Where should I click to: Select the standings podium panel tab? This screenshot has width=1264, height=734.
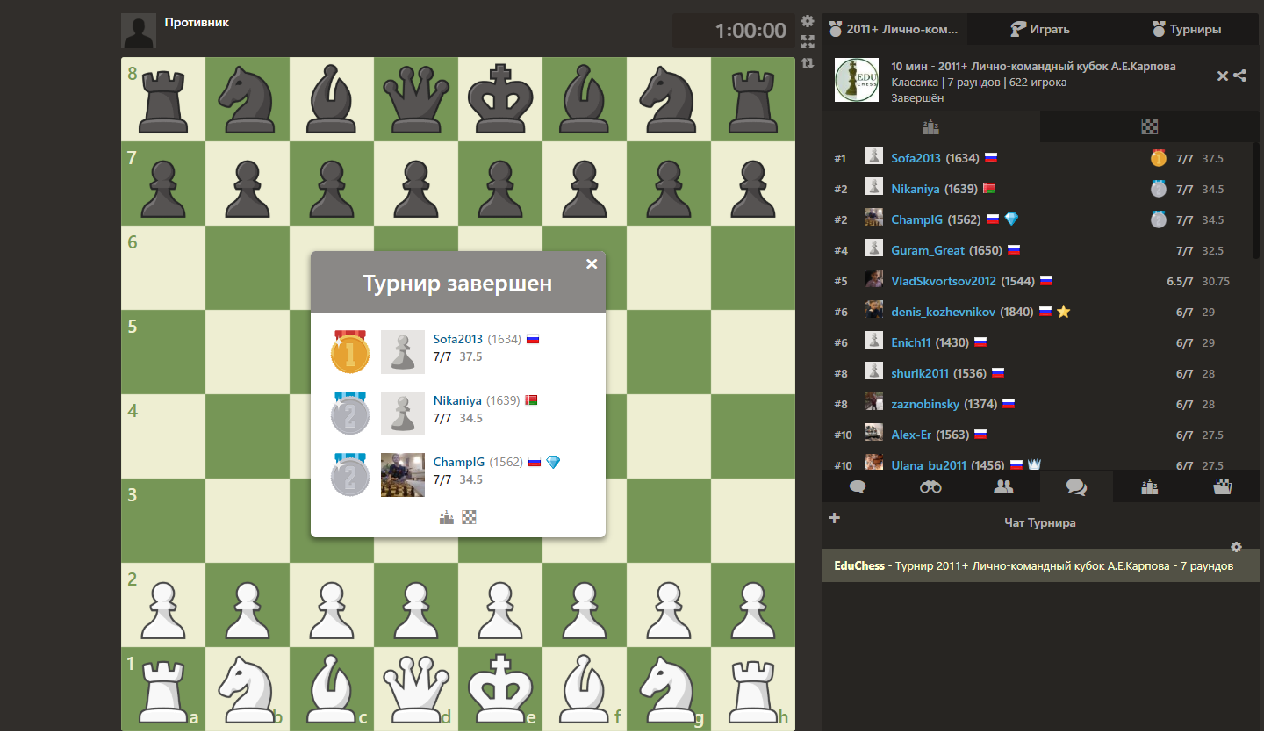(930, 126)
